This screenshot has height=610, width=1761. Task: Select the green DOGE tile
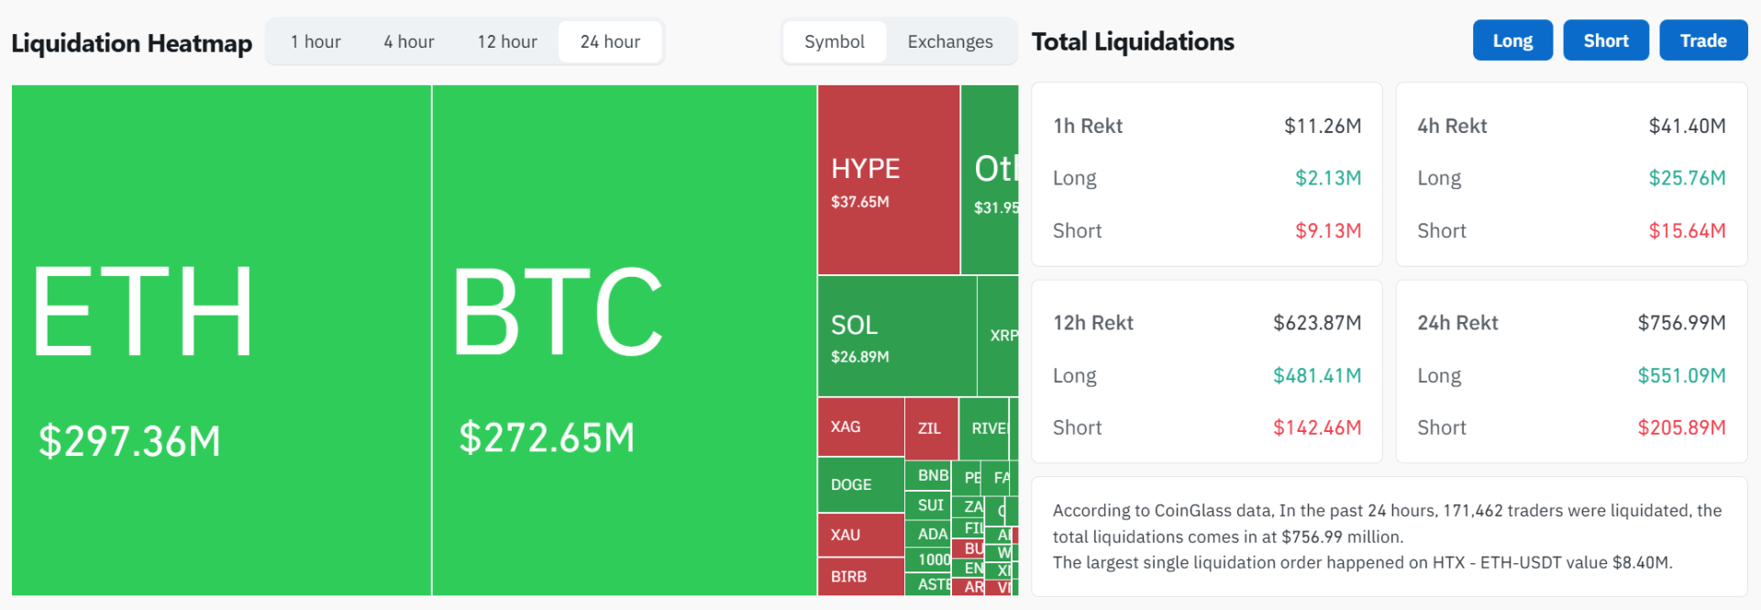point(860,485)
